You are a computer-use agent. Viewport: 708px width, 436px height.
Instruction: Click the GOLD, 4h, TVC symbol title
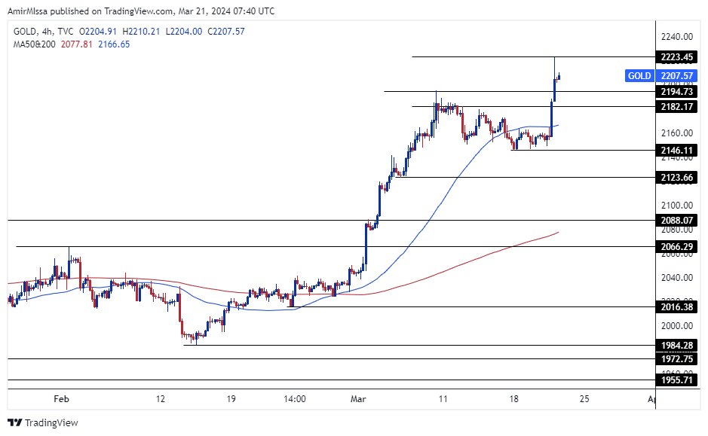(43, 32)
